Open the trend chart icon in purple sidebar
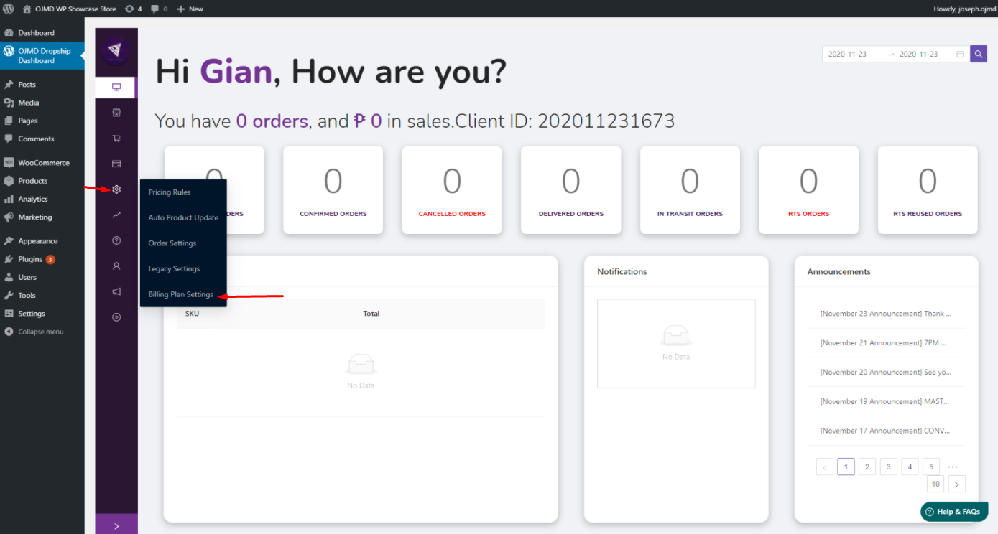This screenshot has height=534, width=998. 116,215
